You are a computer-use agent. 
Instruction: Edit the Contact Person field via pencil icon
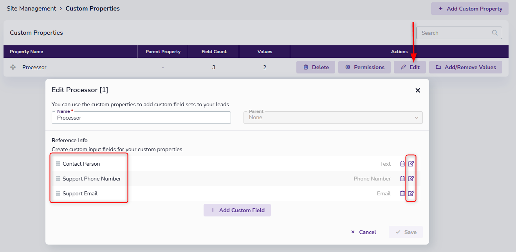[x=411, y=164]
